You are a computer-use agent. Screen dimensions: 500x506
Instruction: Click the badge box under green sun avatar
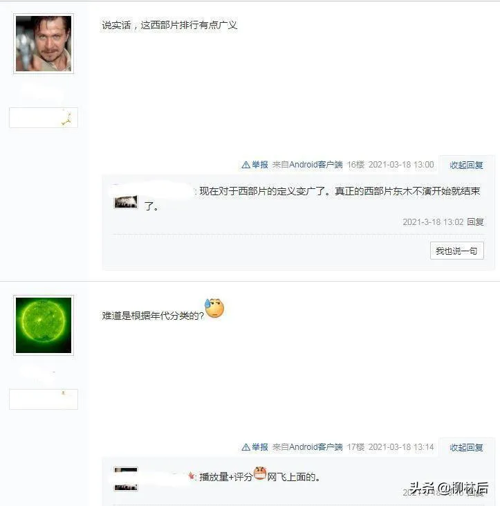(44, 399)
